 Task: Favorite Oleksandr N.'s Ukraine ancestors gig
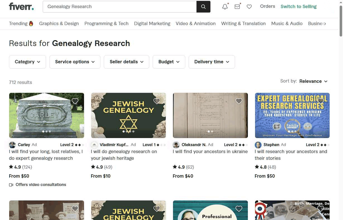click(x=239, y=101)
